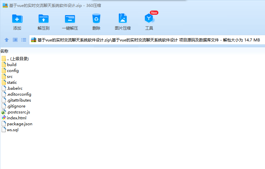This screenshot has height=169, width=265.
Task: Click the 图片压缩 label under toolbar
Action: [123, 28]
